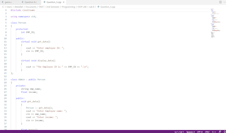Change end of line sequence CRLF

coord(207,132)
